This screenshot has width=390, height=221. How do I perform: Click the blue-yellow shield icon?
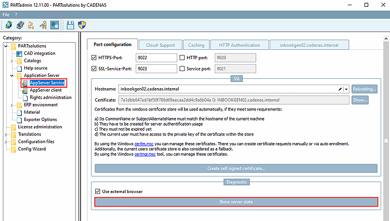pos(82,25)
